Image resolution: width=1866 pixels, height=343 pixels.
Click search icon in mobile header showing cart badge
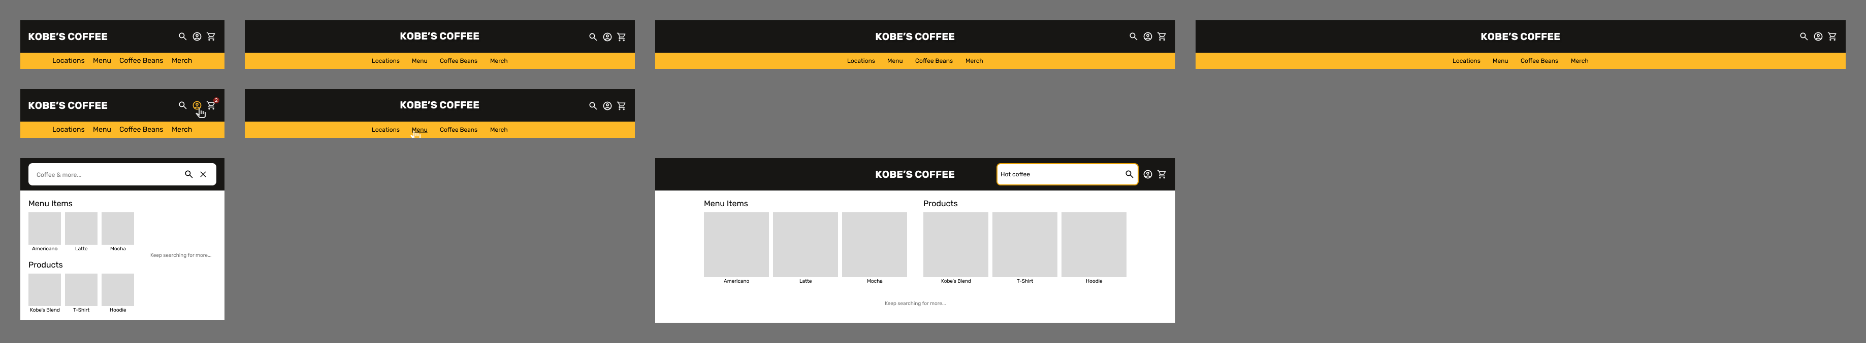click(x=182, y=105)
